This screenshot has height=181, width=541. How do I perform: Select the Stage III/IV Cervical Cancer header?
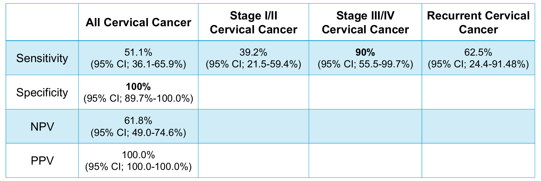pos(365,23)
